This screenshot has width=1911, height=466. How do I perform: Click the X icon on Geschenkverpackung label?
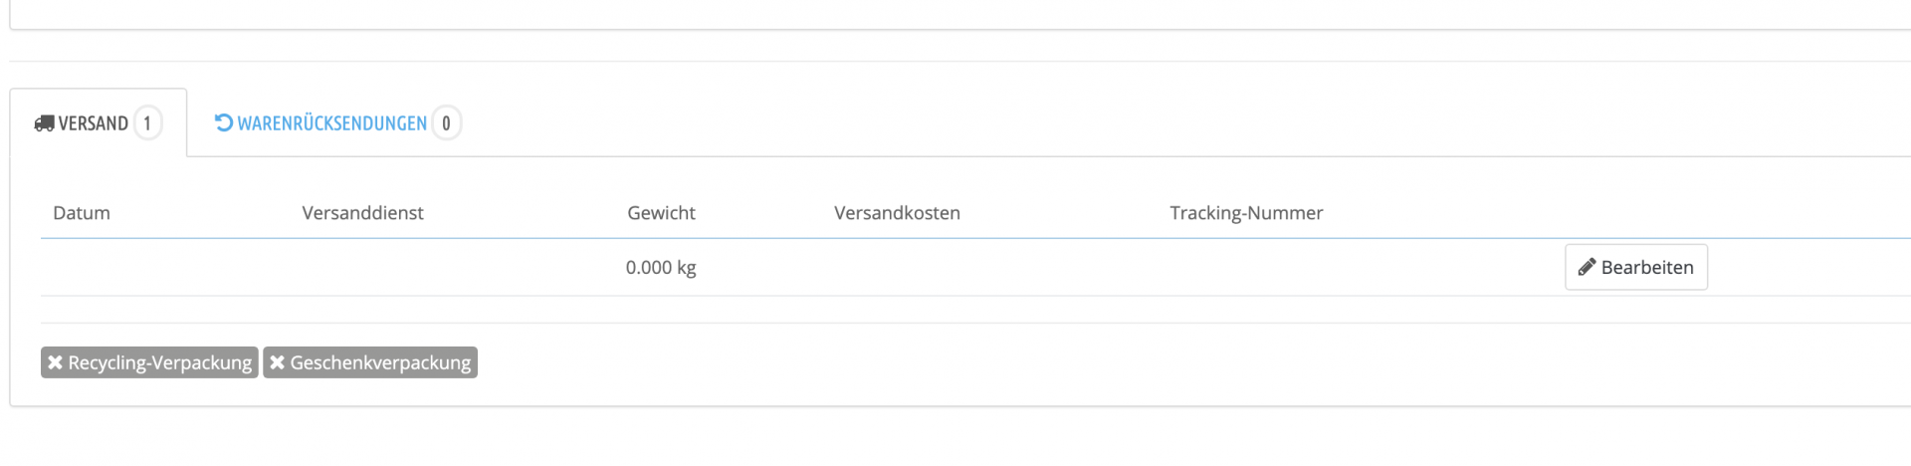(x=278, y=362)
